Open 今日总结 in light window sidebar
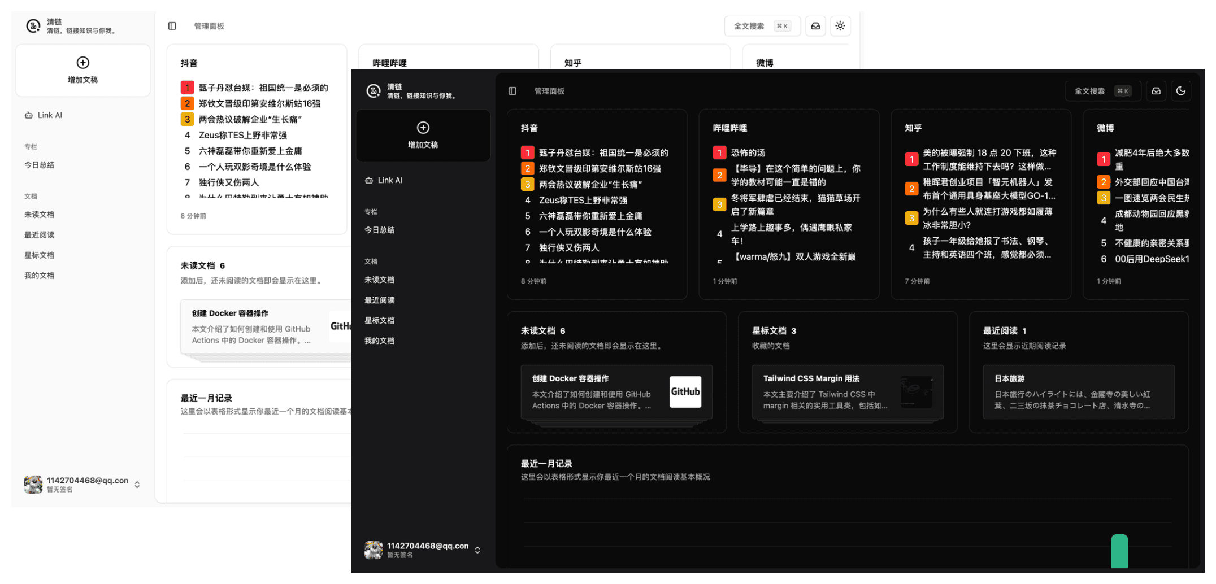This screenshot has height=584, width=1216. (40, 165)
